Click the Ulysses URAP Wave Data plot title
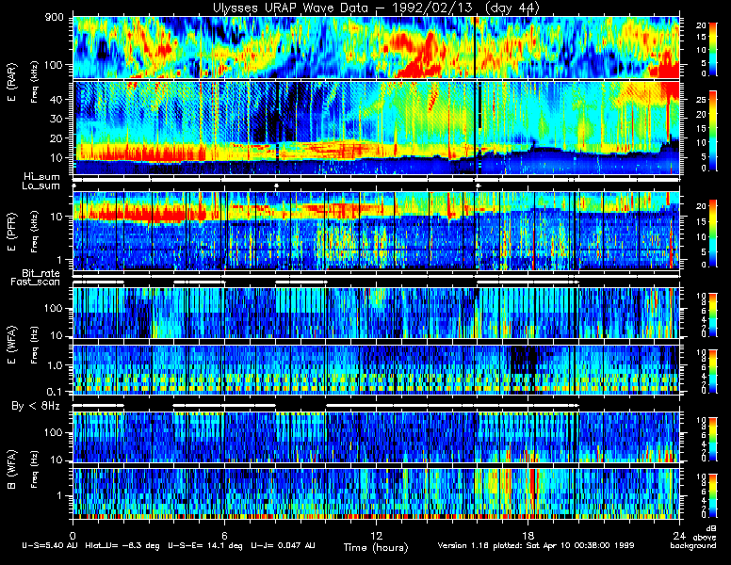This screenshot has width=731, height=565. coord(376,8)
